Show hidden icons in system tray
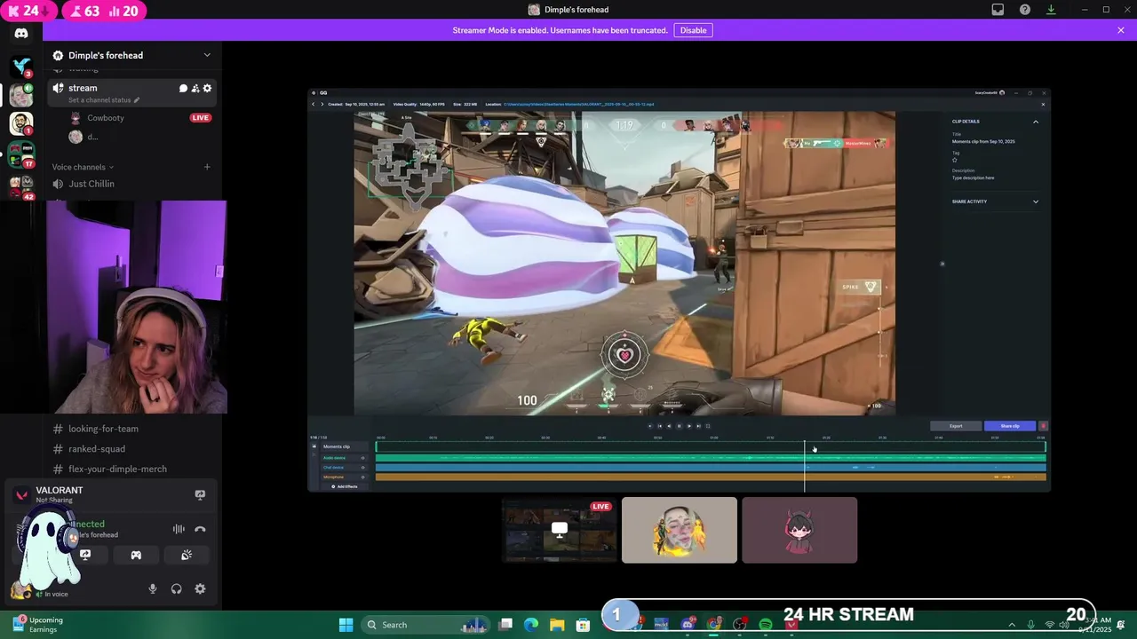Viewport: 1137px width, 639px height. coord(1011,625)
